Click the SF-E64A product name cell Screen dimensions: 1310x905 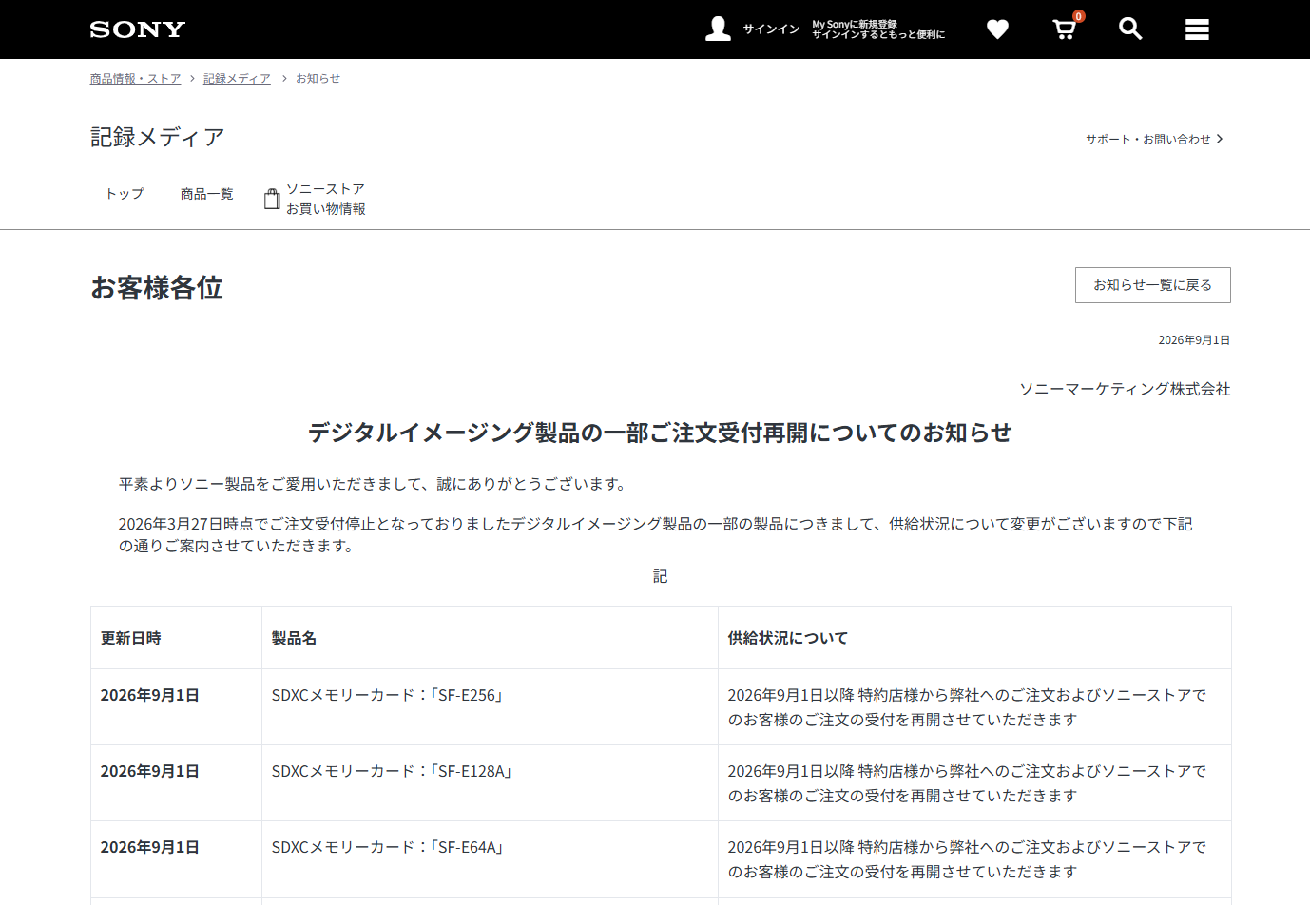tap(490, 859)
